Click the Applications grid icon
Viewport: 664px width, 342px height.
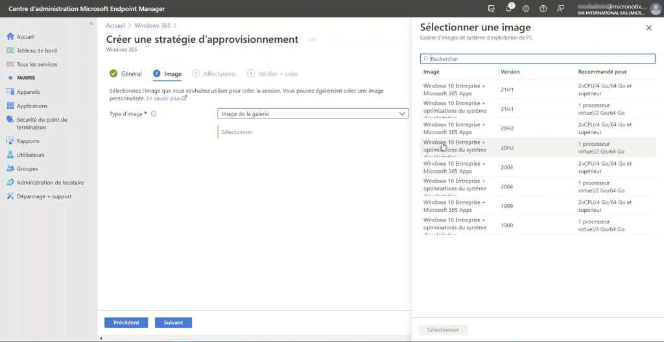tap(10, 106)
